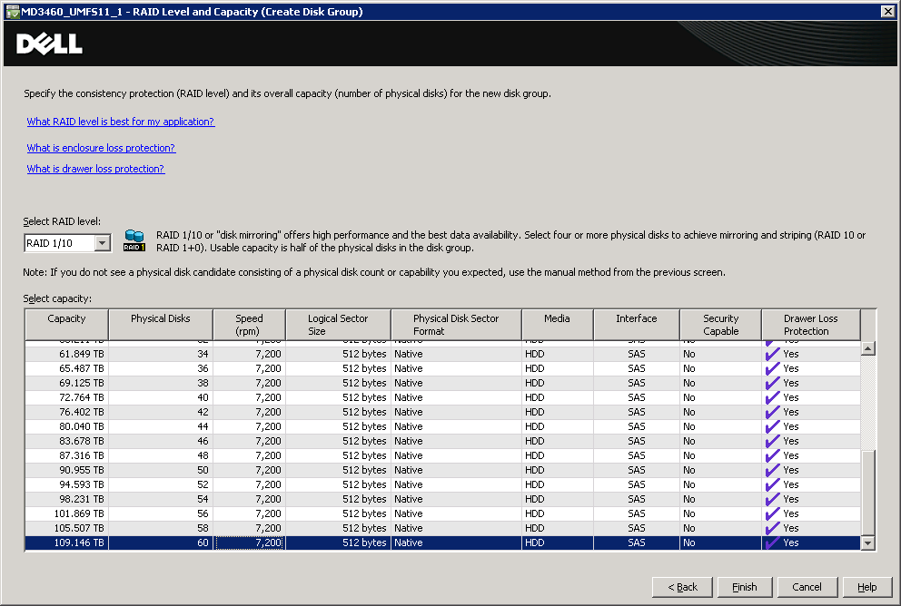Click the Physical Disks column header
The width and height of the screenshot is (901, 606).
pos(161,325)
